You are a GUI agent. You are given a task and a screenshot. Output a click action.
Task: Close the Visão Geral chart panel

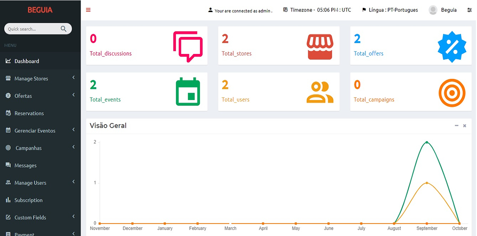pos(464,126)
